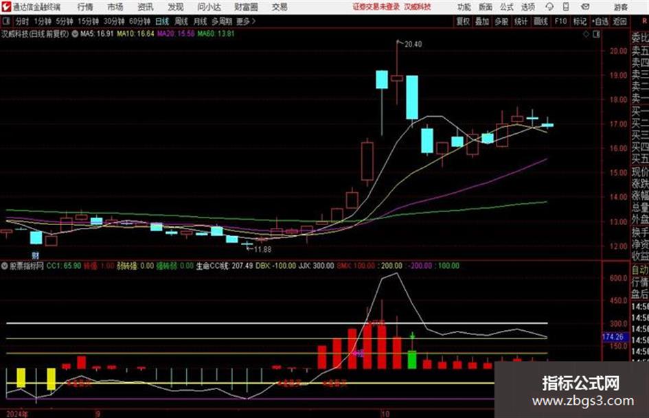
Task: Open the 选项 menu
Action: [528, 7]
